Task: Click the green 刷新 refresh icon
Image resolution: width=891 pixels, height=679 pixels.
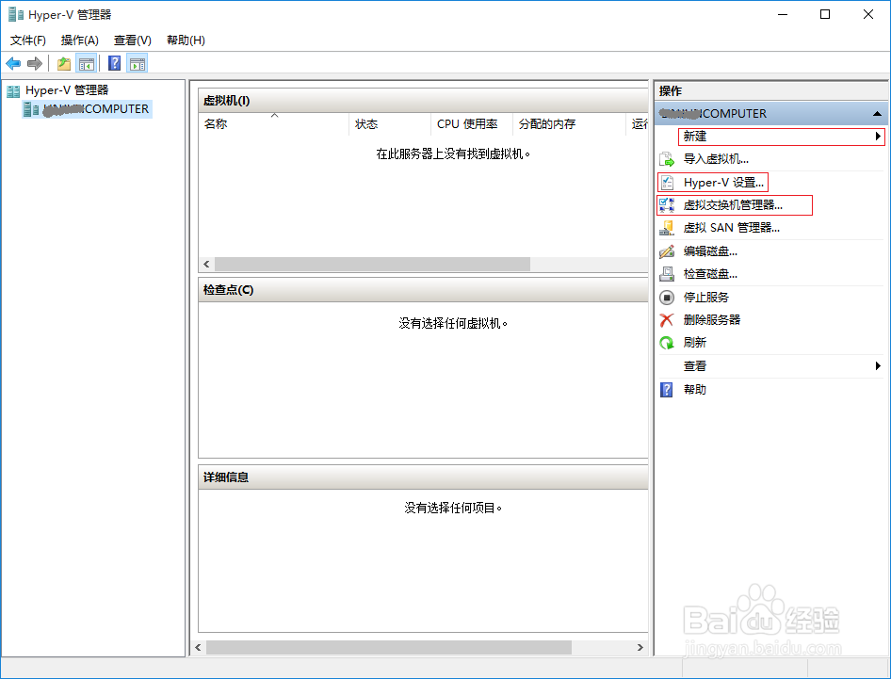Action: click(667, 342)
